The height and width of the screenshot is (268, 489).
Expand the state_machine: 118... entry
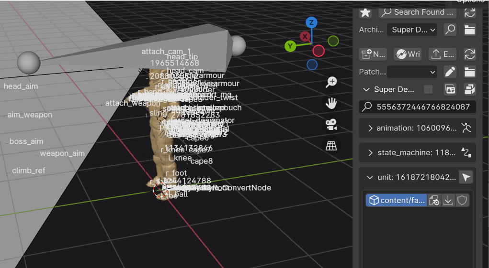pyautogui.click(x=370, y=153)
